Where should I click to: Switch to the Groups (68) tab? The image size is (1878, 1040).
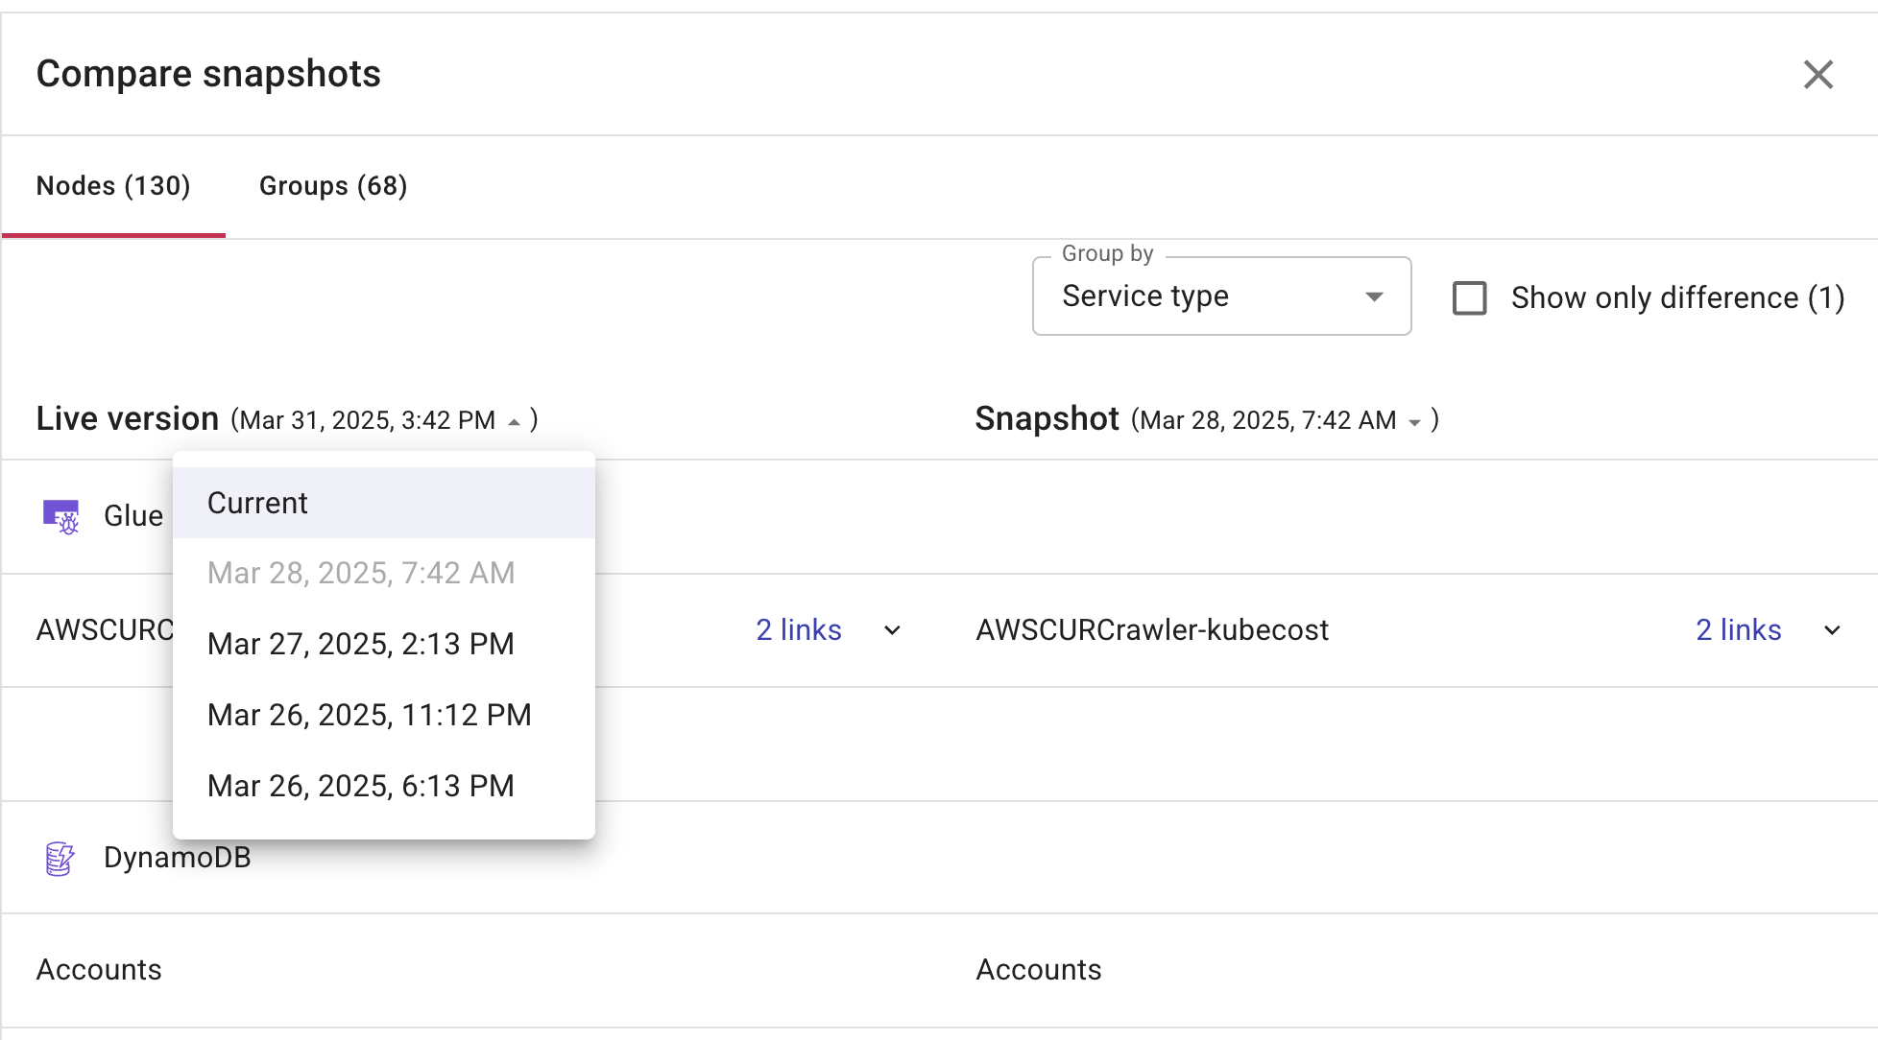[333, 186]
